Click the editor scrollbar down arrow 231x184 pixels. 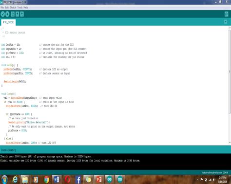(230, 142)
